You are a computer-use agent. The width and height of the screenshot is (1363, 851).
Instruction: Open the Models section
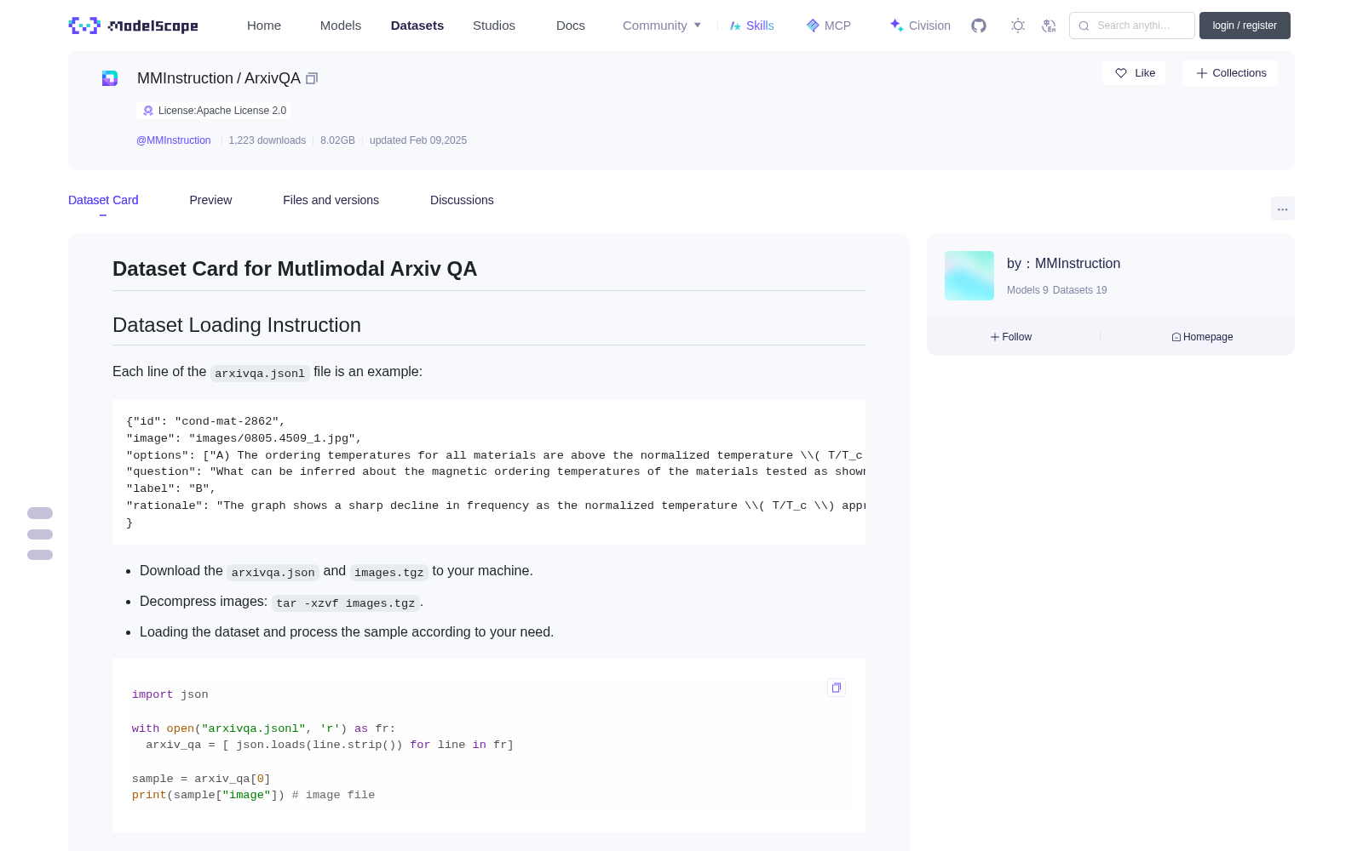[x=341, y=26]
